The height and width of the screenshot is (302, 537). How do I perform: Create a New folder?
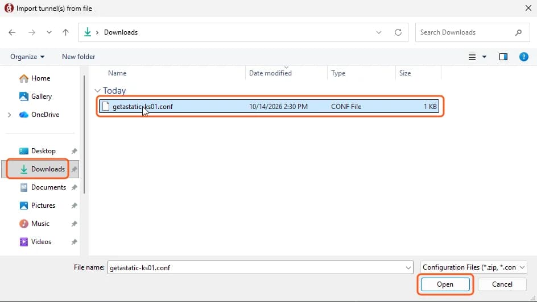79,57
